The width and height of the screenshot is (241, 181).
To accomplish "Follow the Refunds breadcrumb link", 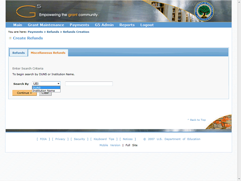I will point(53,32).
